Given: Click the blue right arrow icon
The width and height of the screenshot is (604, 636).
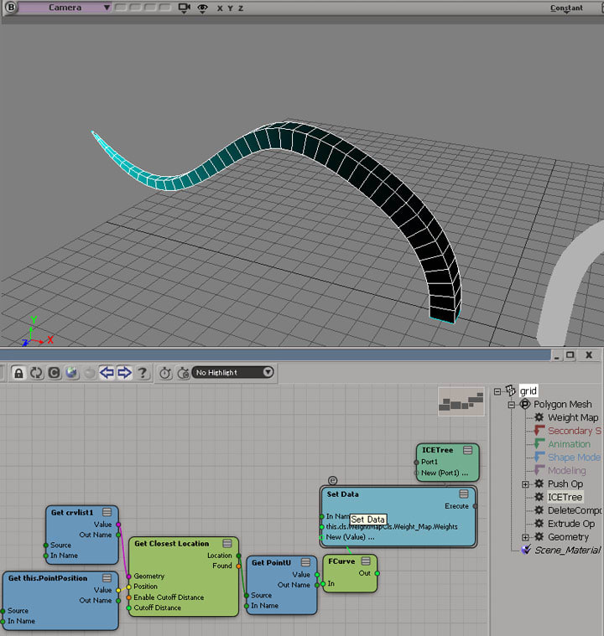Looking at the screenshot, I should click(124, 373).
